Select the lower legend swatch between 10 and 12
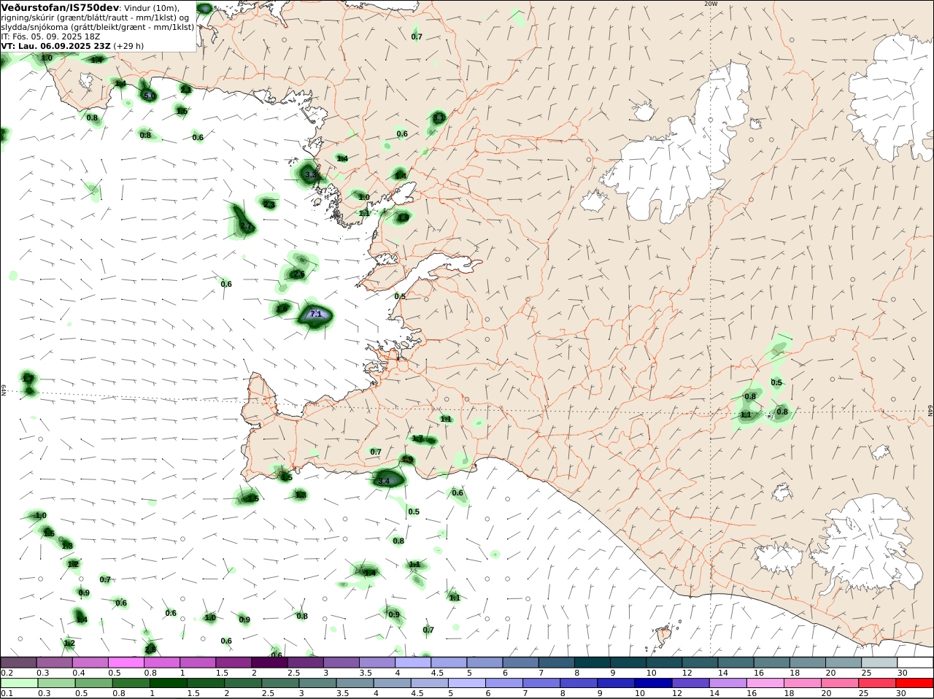934x699 pixels. coord(653,683)
